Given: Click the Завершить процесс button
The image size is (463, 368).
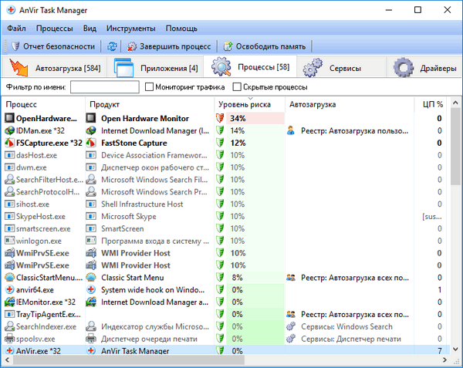Looking at the screenshot, I should click(x=170, y=46).
